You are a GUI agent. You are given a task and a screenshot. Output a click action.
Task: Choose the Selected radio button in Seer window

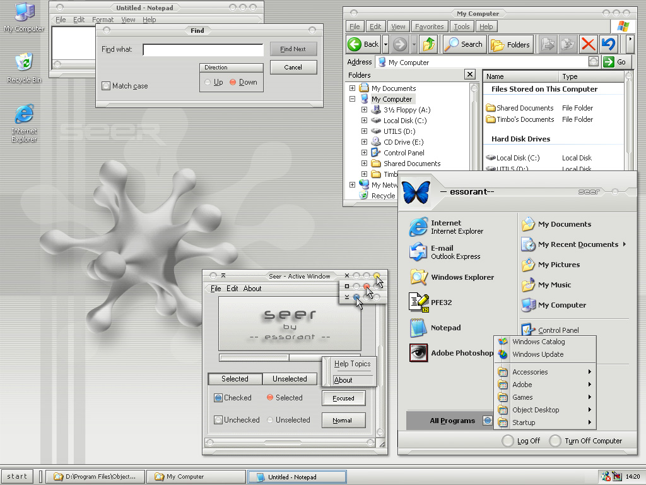pyautogui.click(x=270, y=398)
